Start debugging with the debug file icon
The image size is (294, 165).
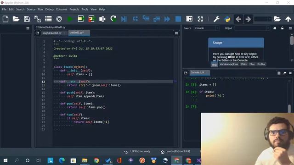coord(124,19)
